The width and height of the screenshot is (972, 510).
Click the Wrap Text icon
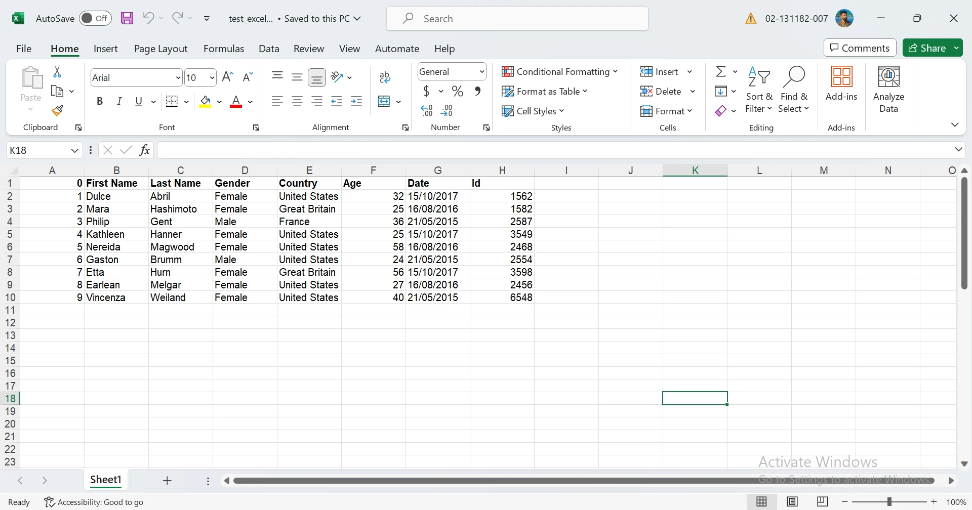click(x=385, y=77)
